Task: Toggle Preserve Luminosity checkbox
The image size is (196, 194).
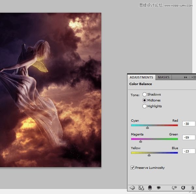Action: (132, 168)
